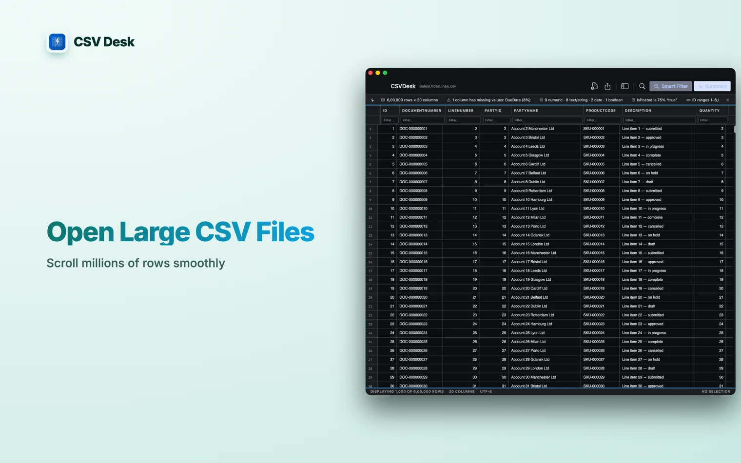Image resolution: width=741 pixels, height=463 pixels.
Task: Click the SalesOrderLines.csv file name
Action: (x=437, y=86)
